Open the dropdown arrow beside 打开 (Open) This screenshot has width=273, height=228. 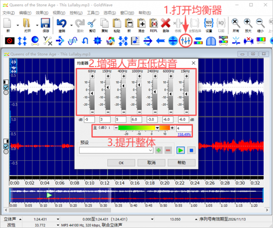37,25
